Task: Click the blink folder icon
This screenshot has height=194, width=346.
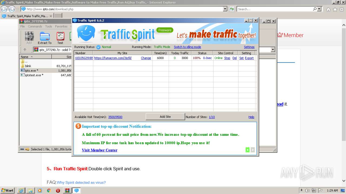Action: point(23,66)
